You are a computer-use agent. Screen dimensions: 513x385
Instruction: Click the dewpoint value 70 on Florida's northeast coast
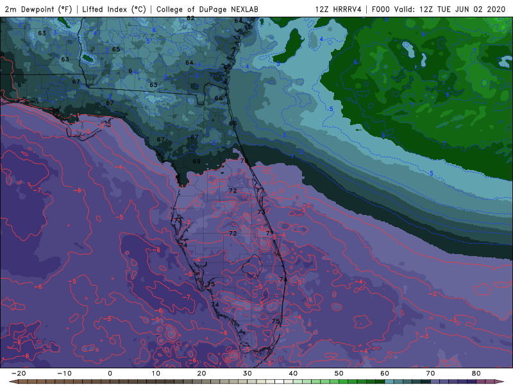click(x=244, y=161)
